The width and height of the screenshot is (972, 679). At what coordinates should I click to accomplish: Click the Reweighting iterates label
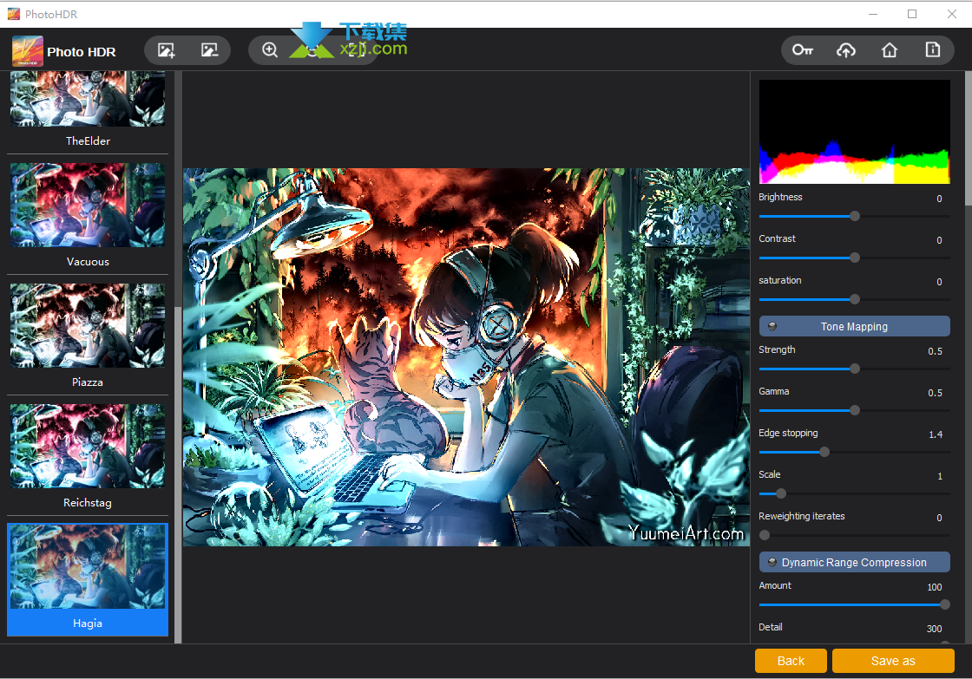(802, 516)
